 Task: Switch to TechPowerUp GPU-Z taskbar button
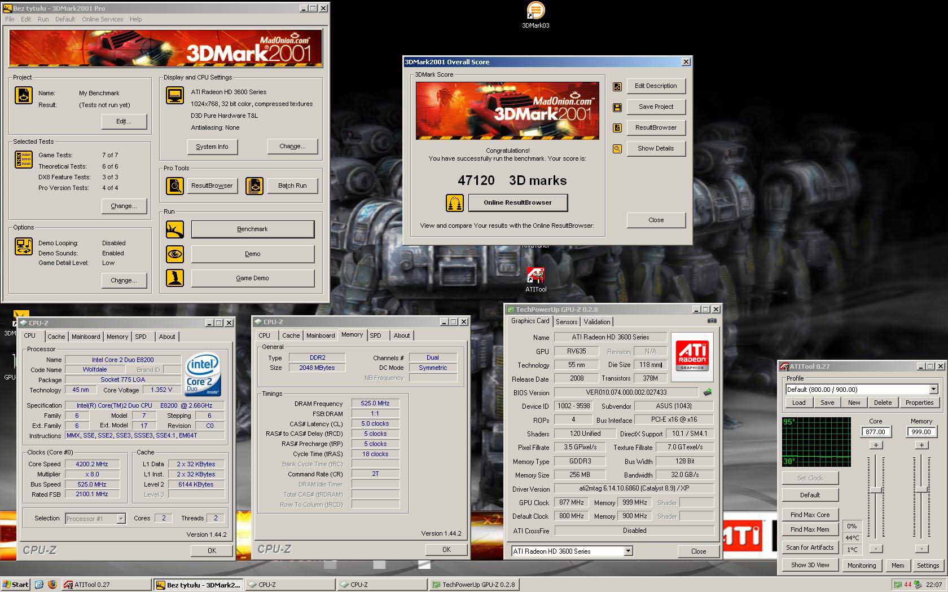[475, 585]
